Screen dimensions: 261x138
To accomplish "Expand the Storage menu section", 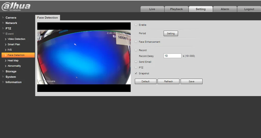I will [11, 71].
